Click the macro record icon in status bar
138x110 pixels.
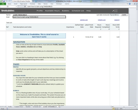(x=7, y=109)
